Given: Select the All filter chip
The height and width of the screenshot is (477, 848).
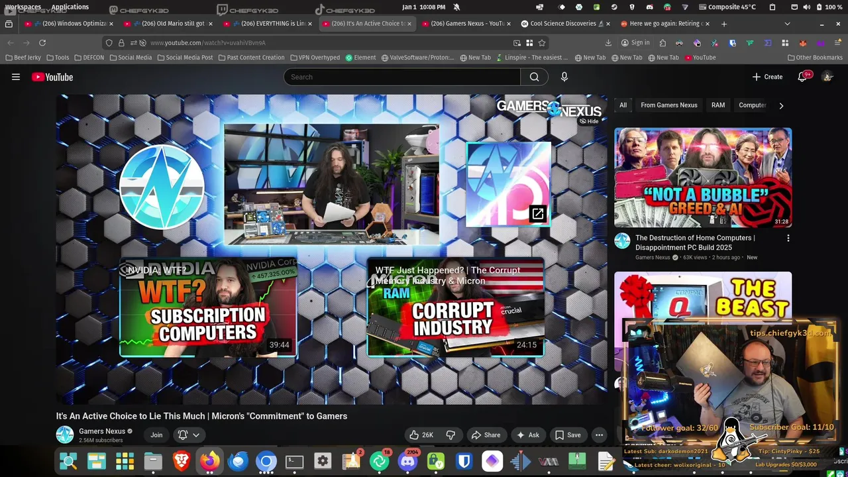Looking at the screenshot, I should coord(623,105).
